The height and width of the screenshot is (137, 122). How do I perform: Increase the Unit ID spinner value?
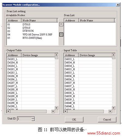(x=33, y=118)
